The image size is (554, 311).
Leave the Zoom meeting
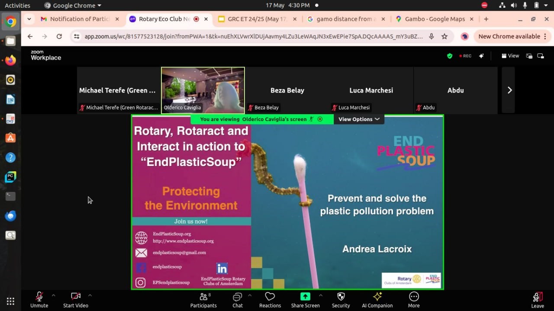click(x=537, y=300)
